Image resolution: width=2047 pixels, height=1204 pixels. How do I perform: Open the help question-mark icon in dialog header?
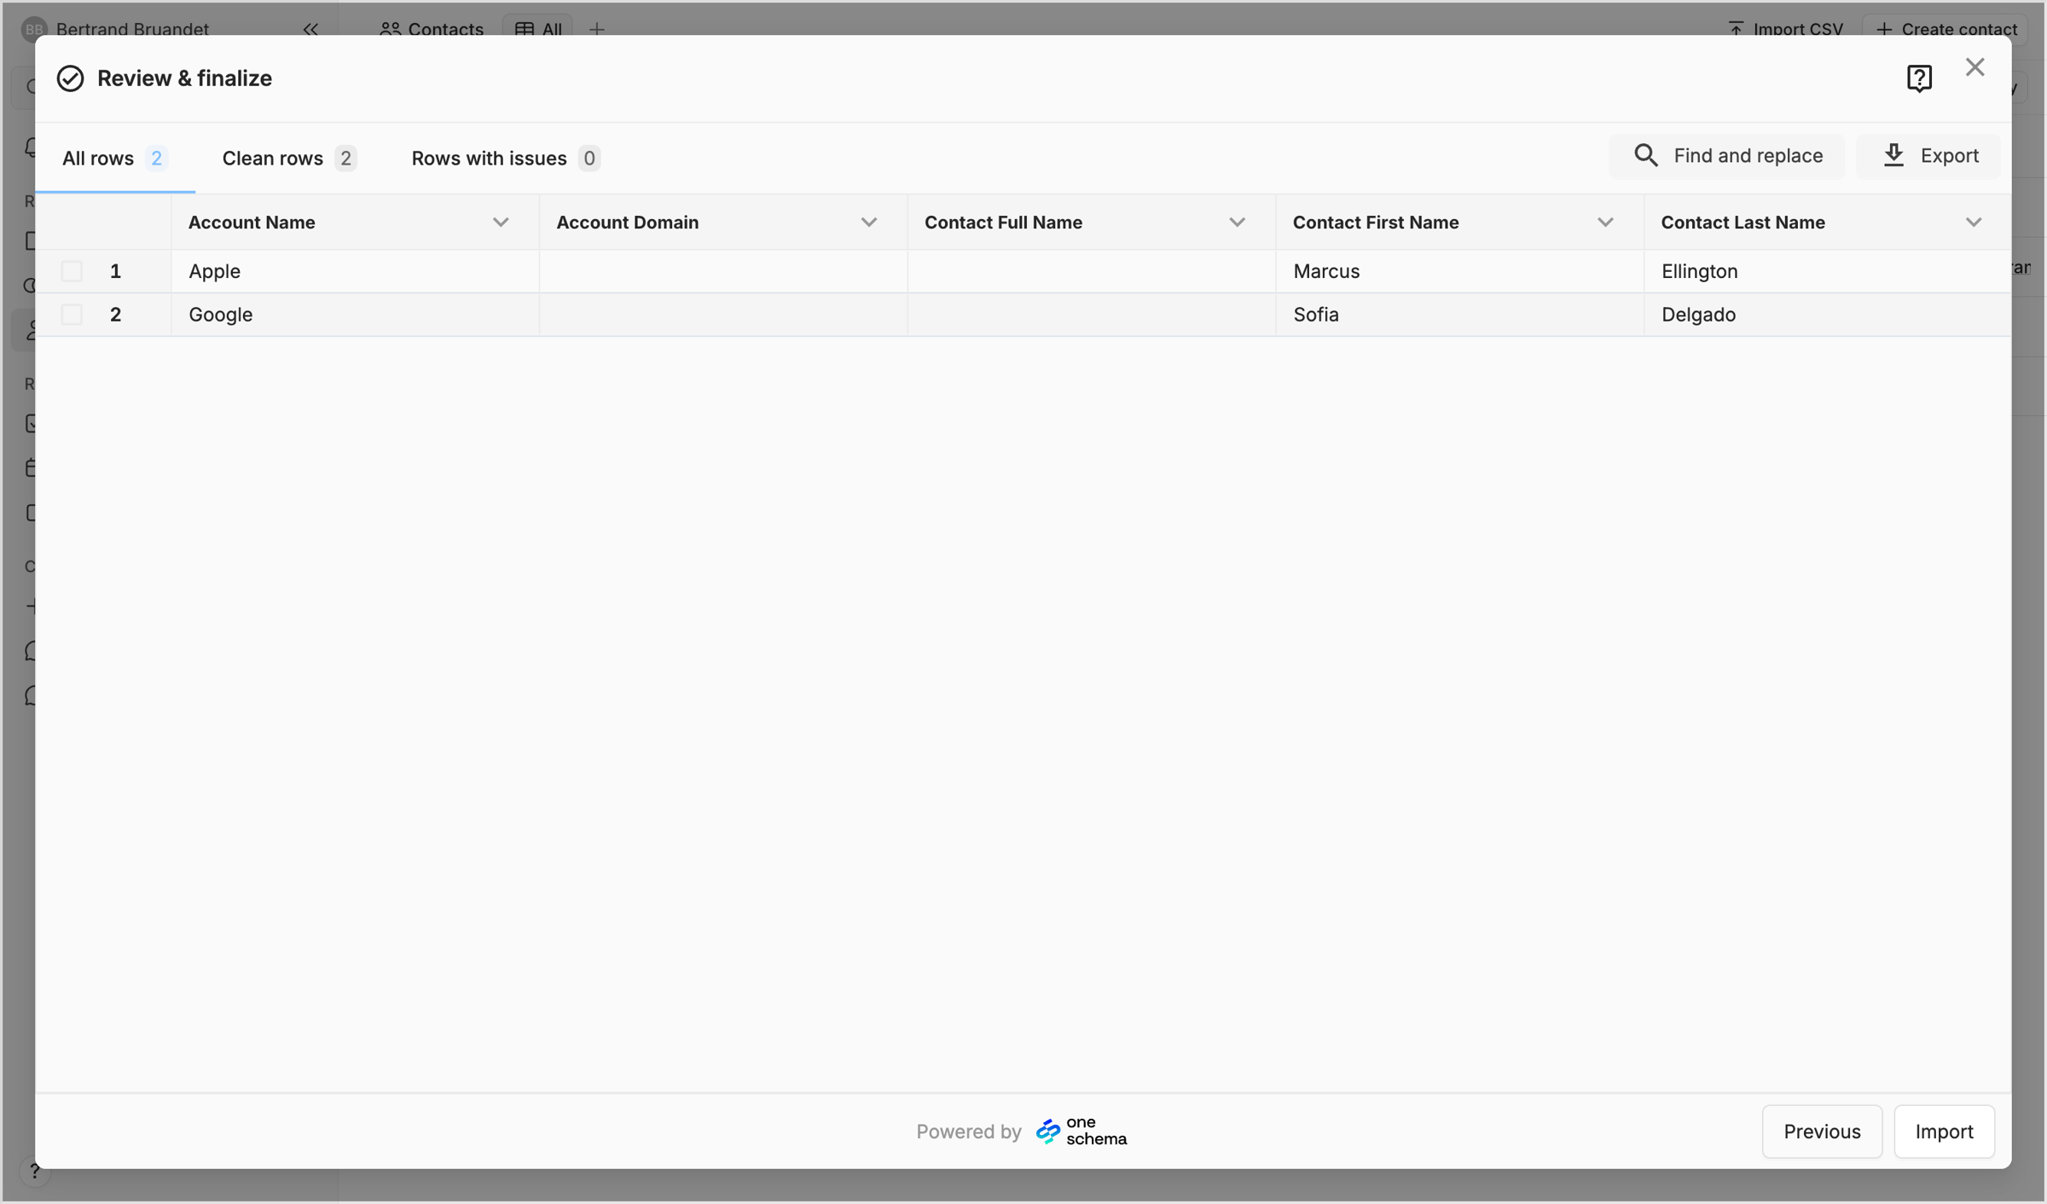click(1919, 78)
